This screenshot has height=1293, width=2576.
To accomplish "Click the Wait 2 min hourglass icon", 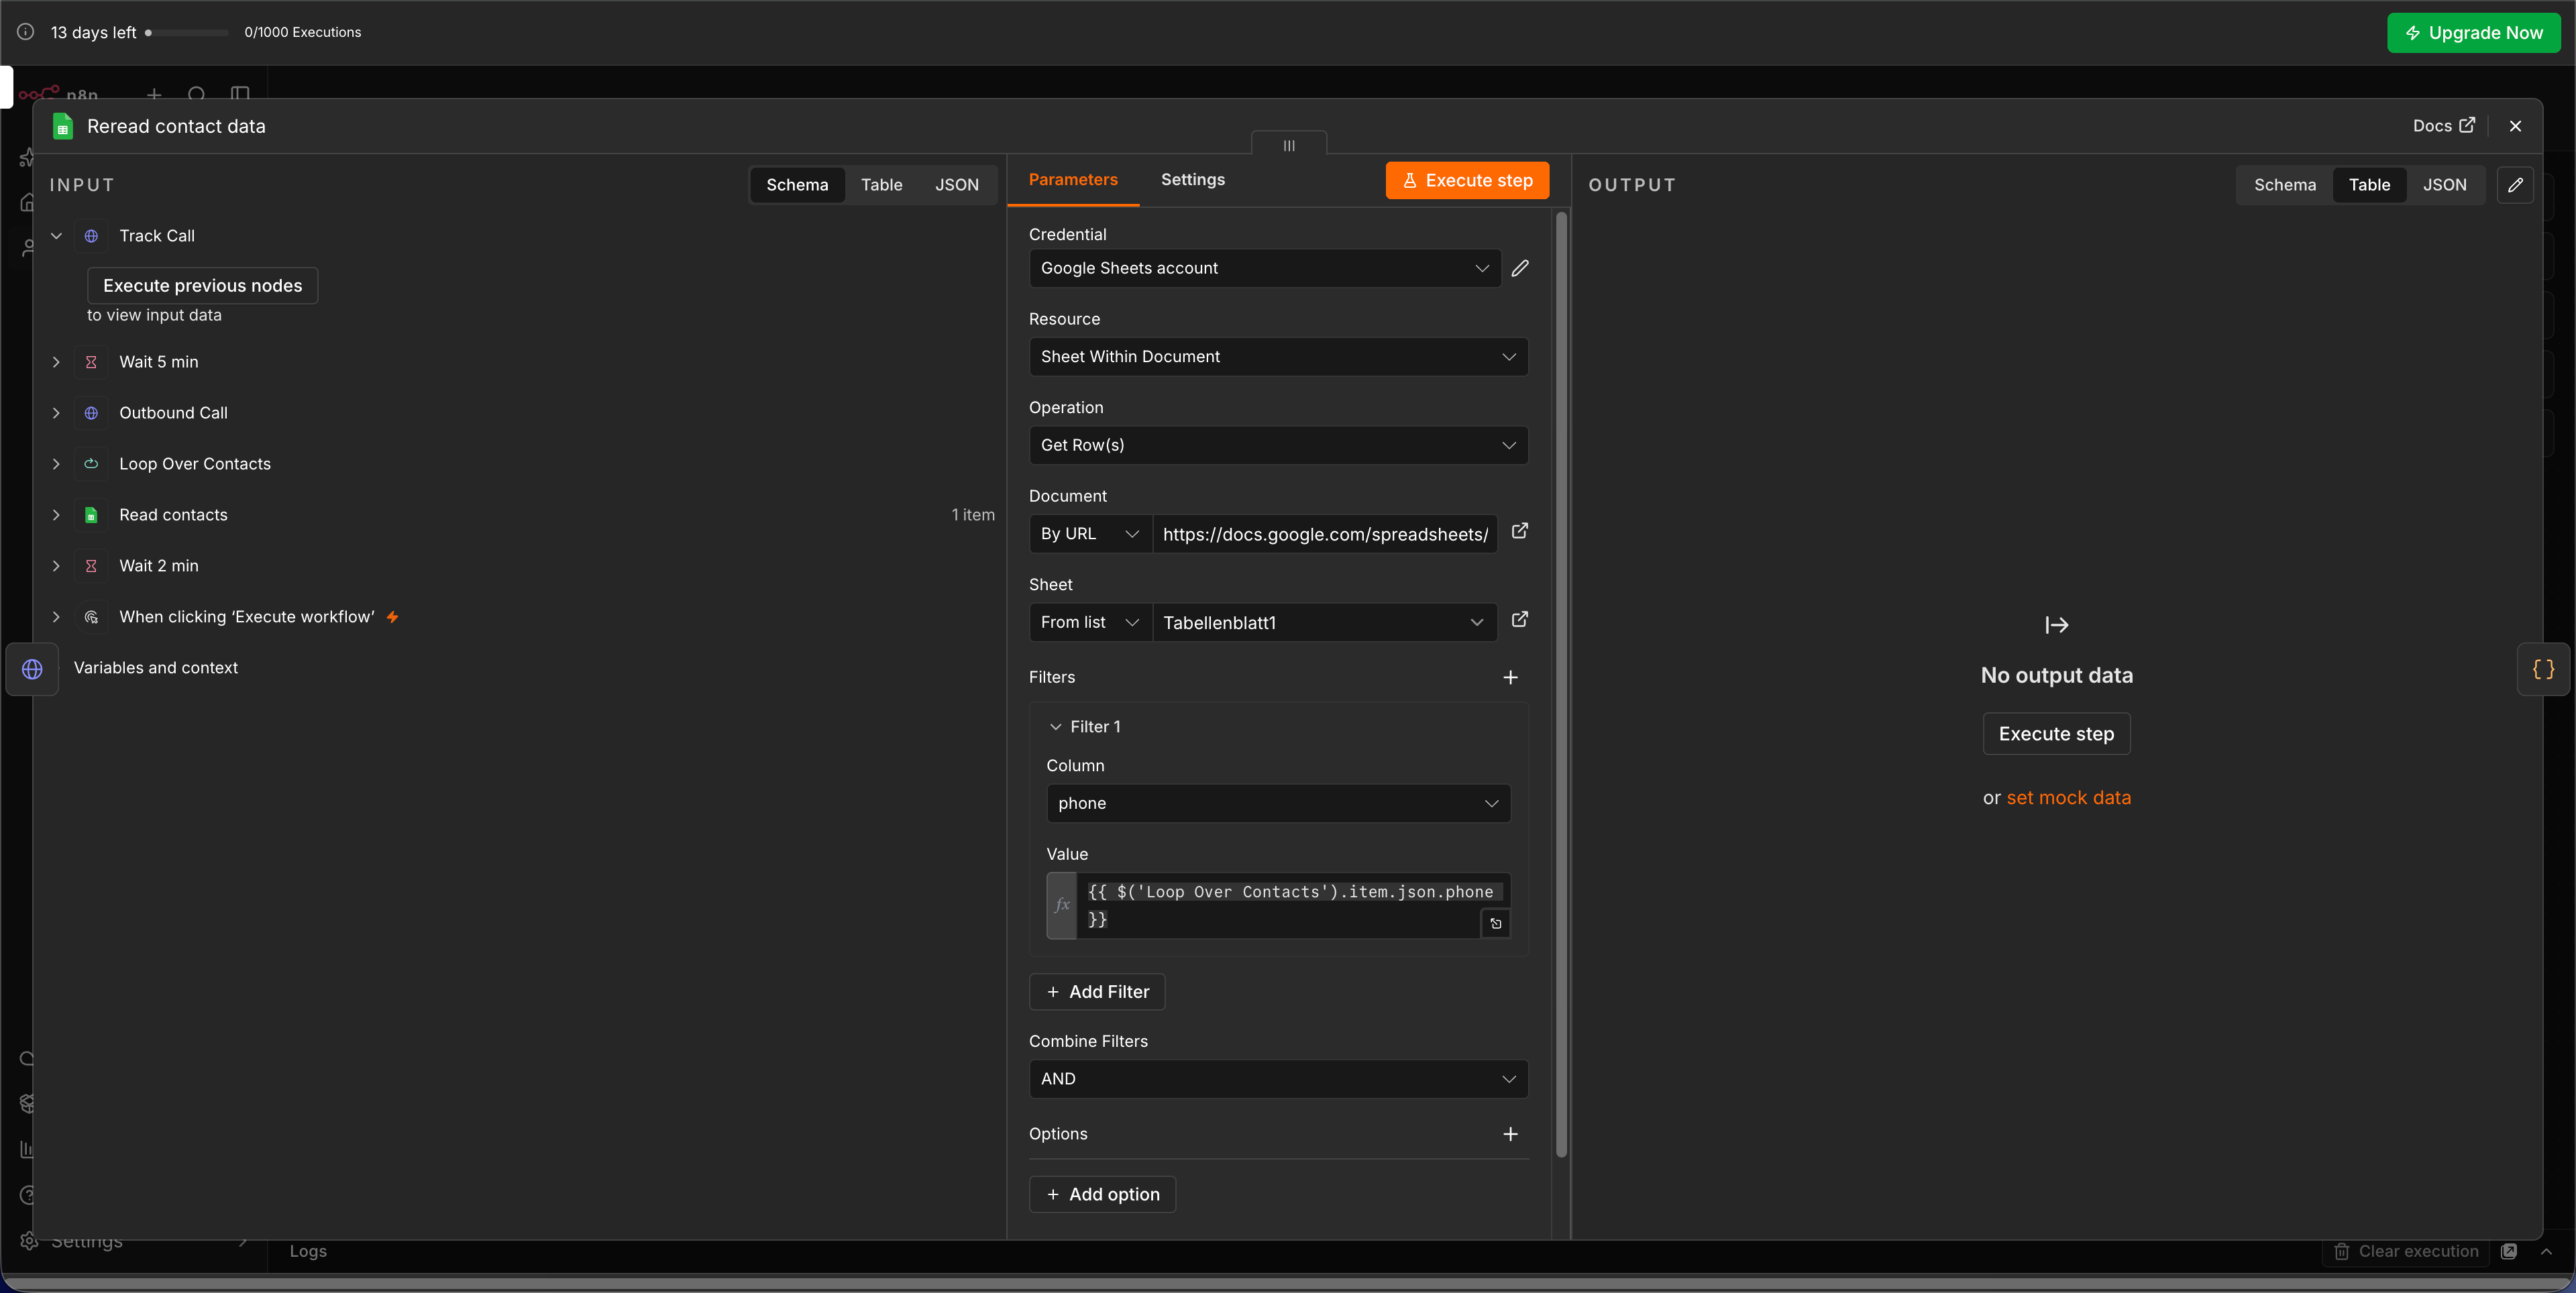I will (91, 566).
